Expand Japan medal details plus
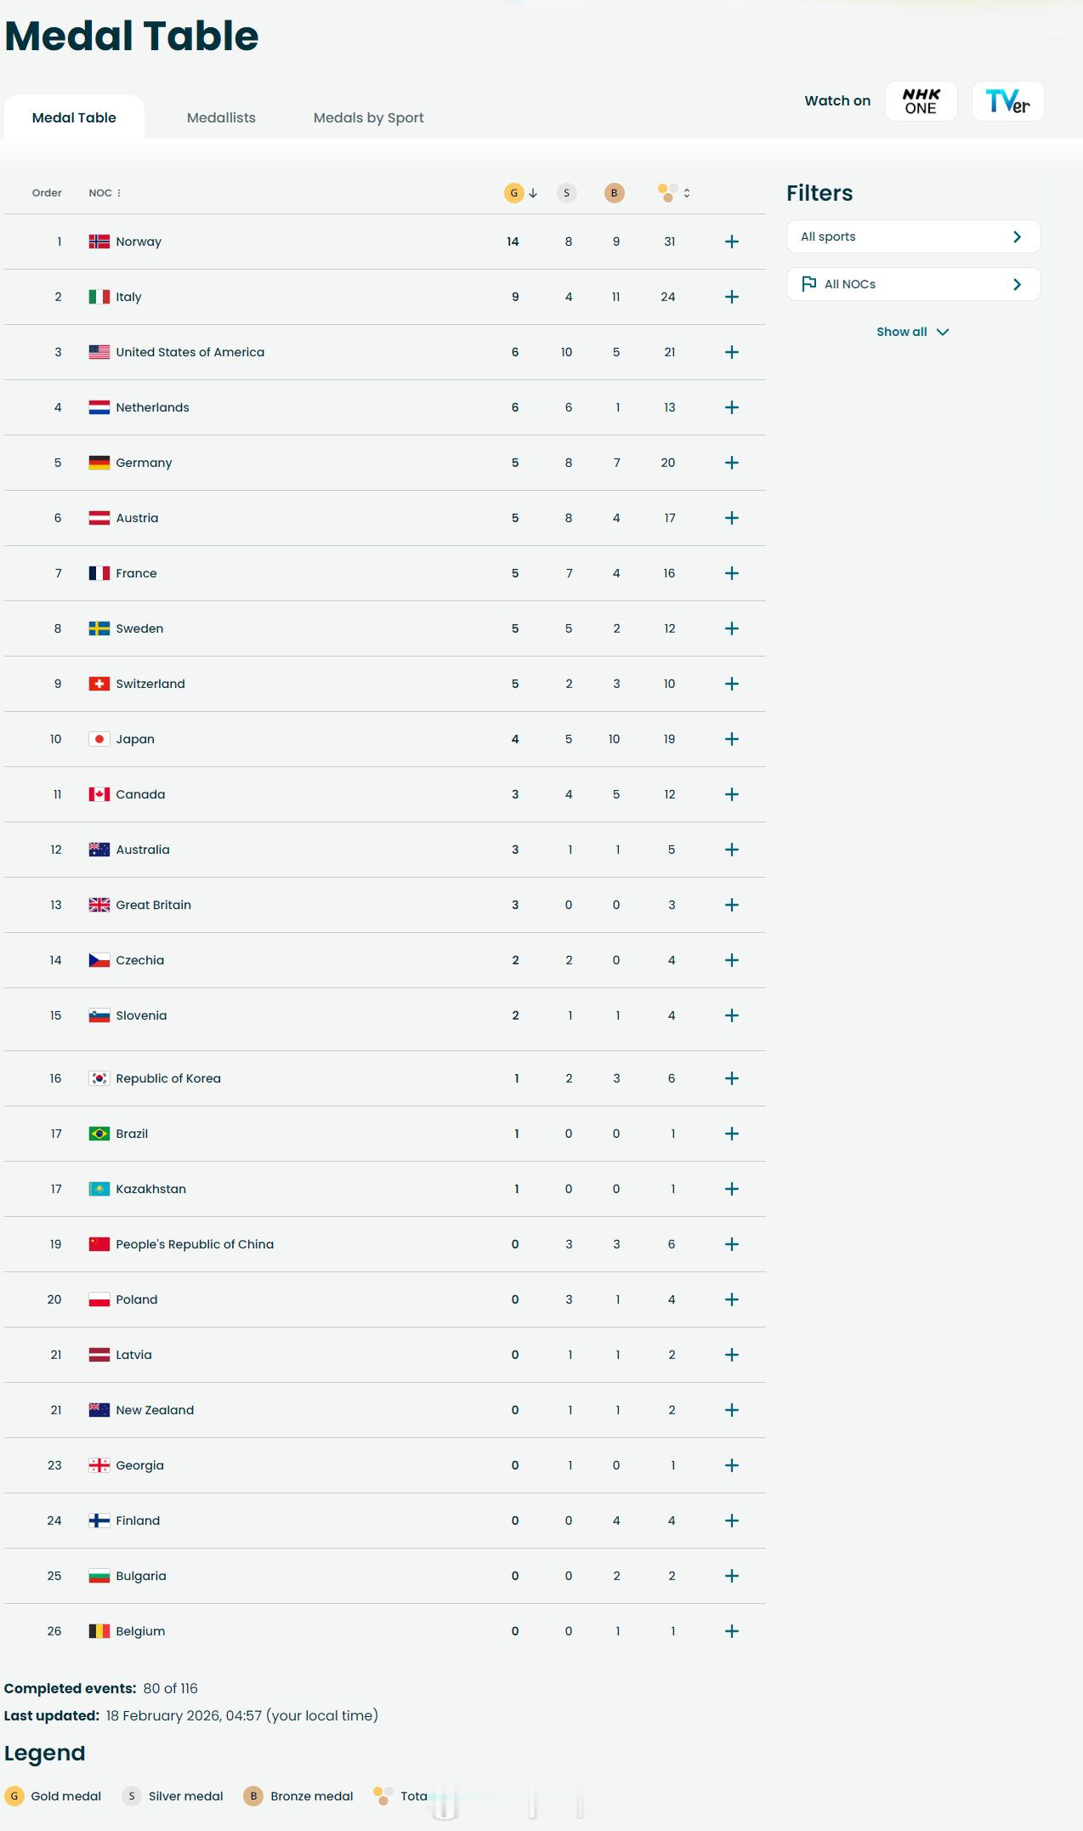The image size is (1083, 1831). click(x=731, y=739)
